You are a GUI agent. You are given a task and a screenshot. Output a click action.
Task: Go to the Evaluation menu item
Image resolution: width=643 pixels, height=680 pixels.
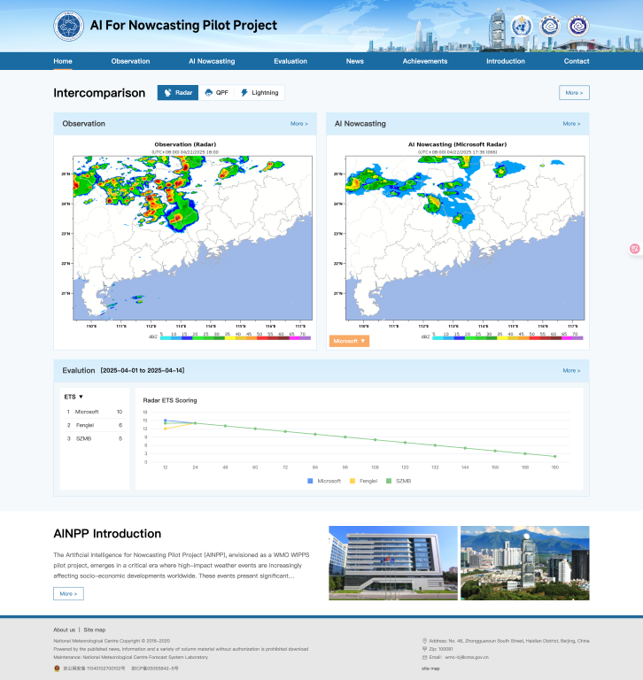click(291, 61)
